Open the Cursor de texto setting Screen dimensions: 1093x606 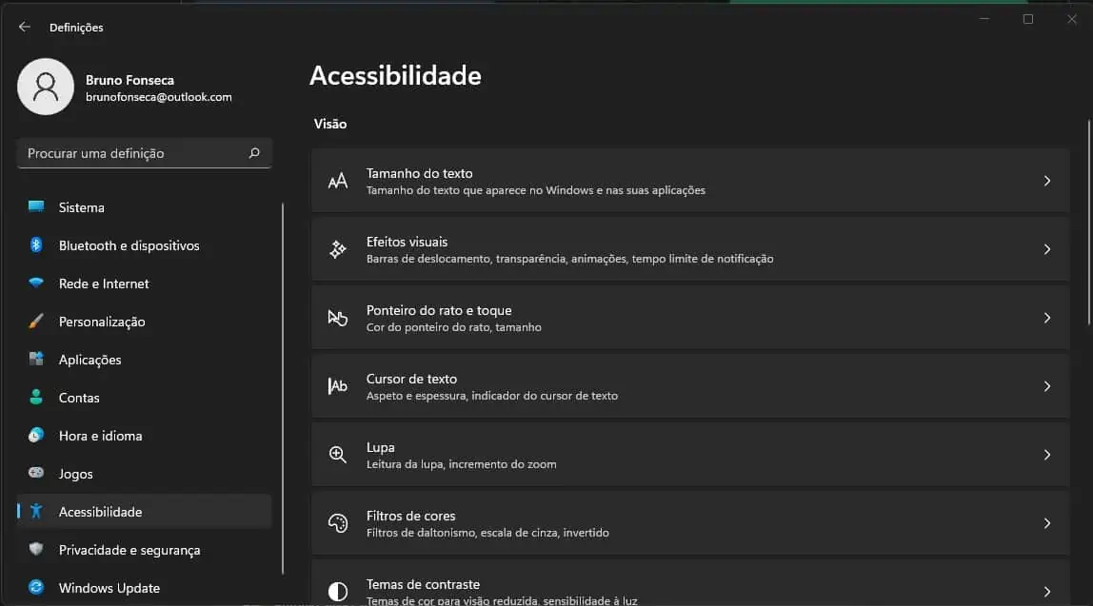[x=690, y=386]
